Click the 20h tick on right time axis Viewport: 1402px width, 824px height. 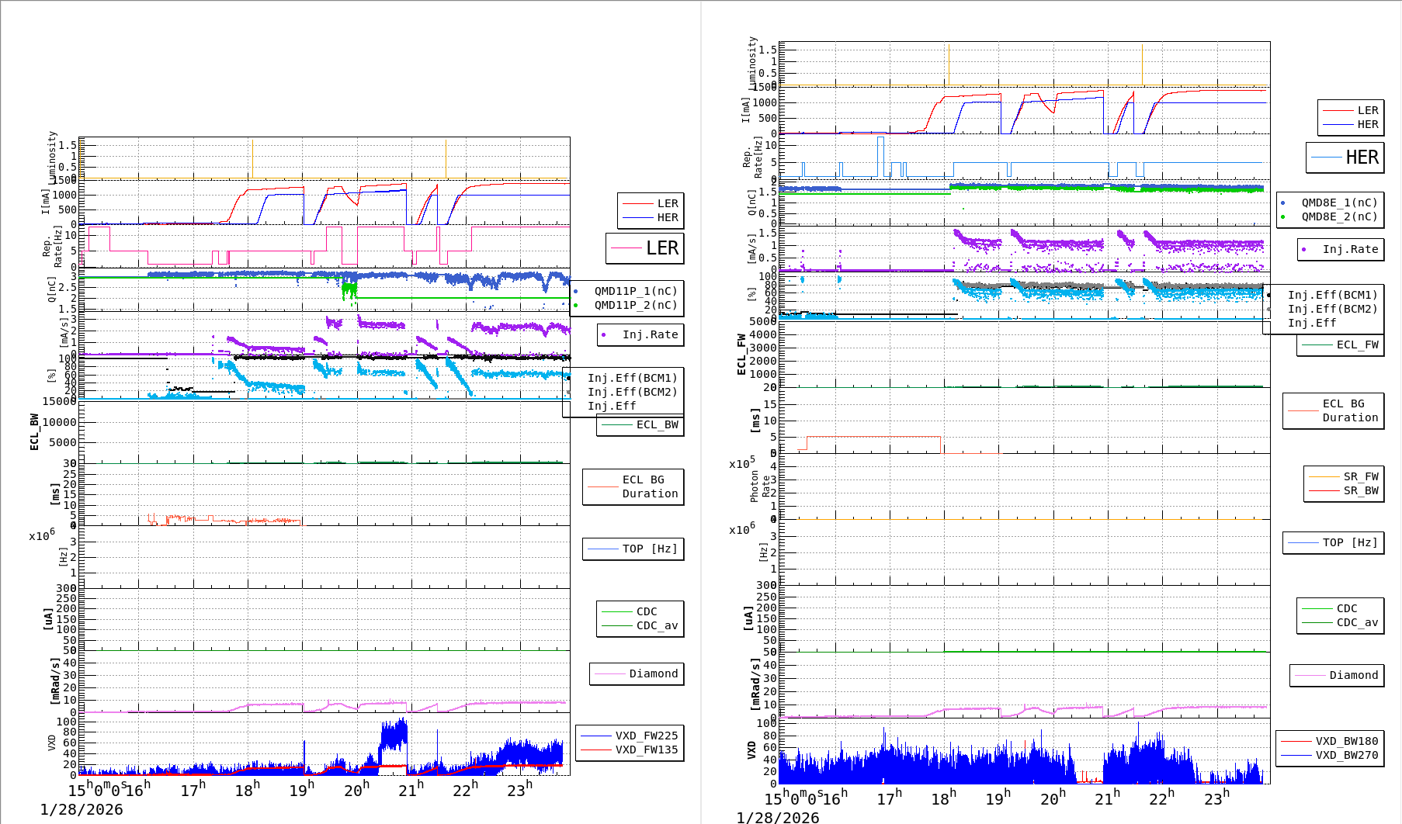[1053, 798]
